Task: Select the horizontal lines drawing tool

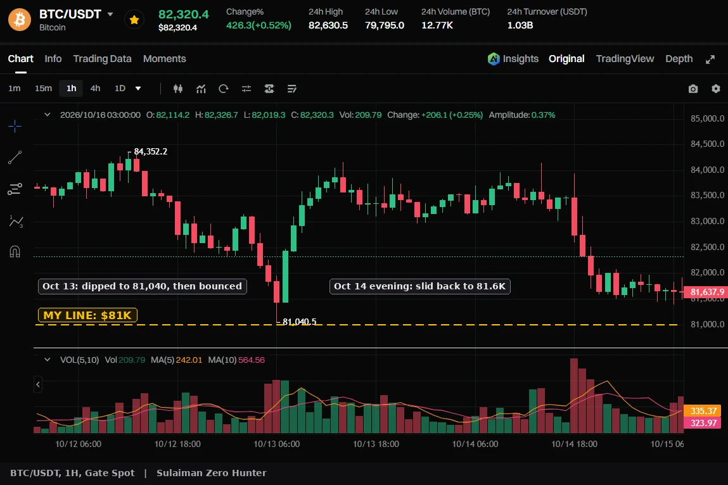Action: point(15,189)
